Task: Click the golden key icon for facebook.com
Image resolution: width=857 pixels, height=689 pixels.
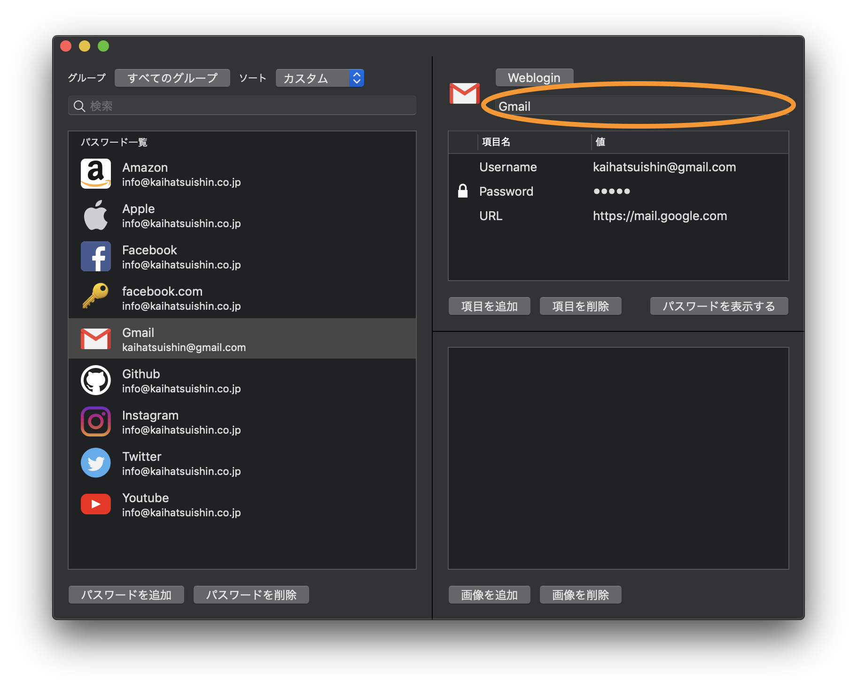Action: pyautogui.click(x=96, y=296)
